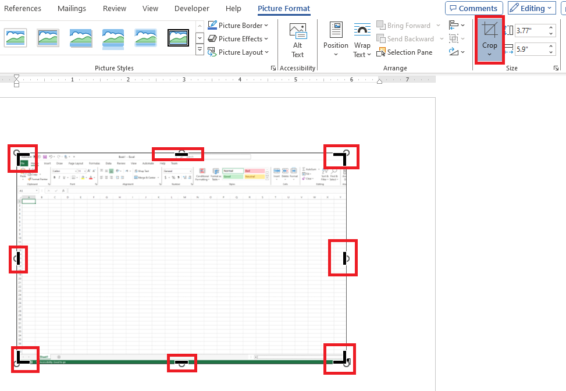This screenshot has height=391, width=566.
Task: Click the shape width input field
Action: tap(529, 49)
